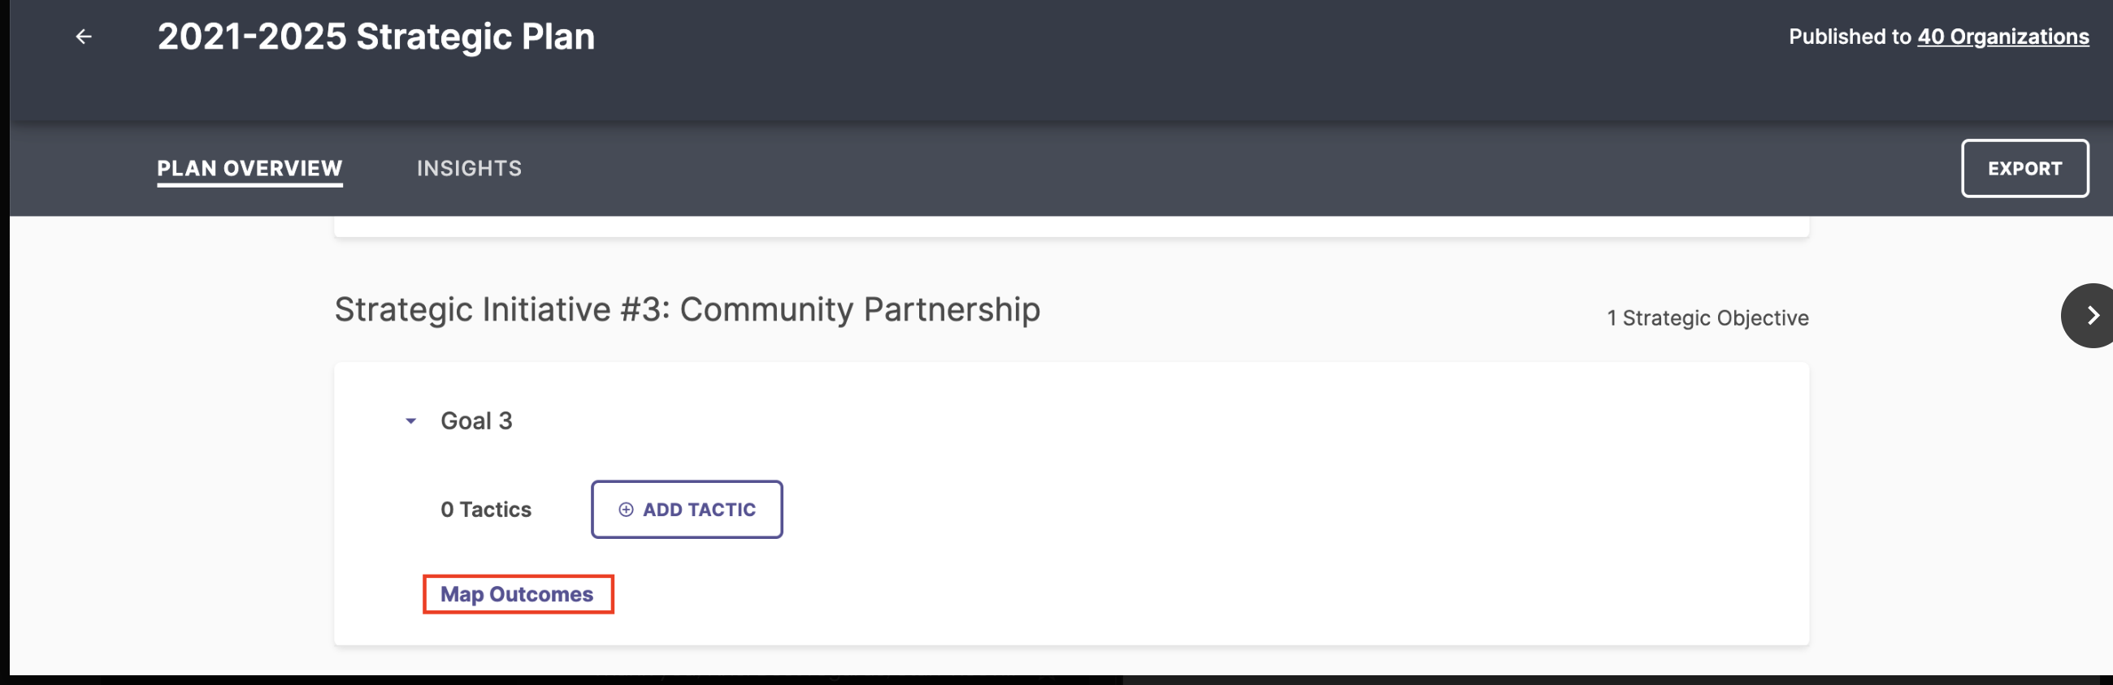Click the 0 Tactics count label
This screenshot has height=685, width=2113.
coord(487,510)
